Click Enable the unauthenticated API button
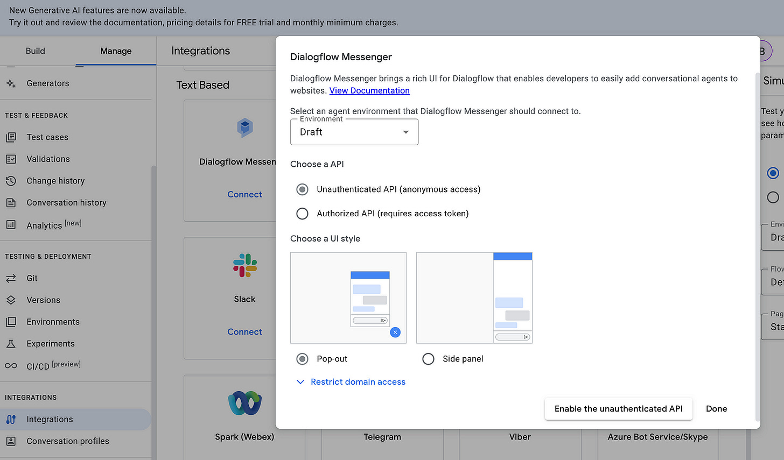 (x=619, y=409)
